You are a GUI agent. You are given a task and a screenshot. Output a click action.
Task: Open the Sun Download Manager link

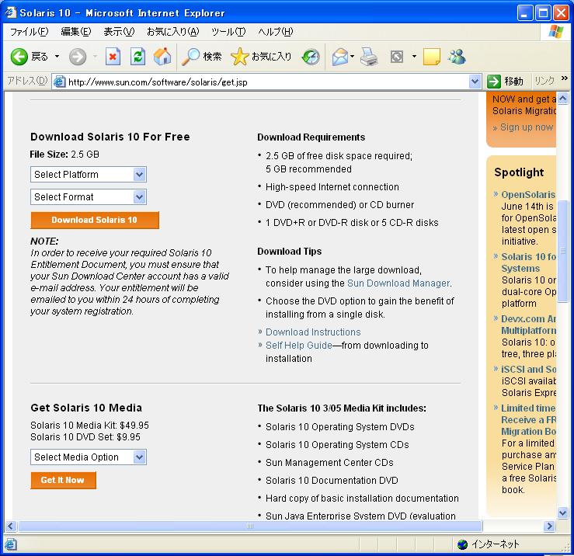coord(398,283)
